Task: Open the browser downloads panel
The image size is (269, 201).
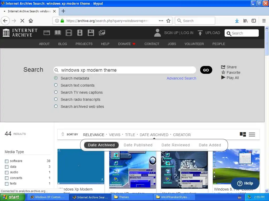Action: 237,21
